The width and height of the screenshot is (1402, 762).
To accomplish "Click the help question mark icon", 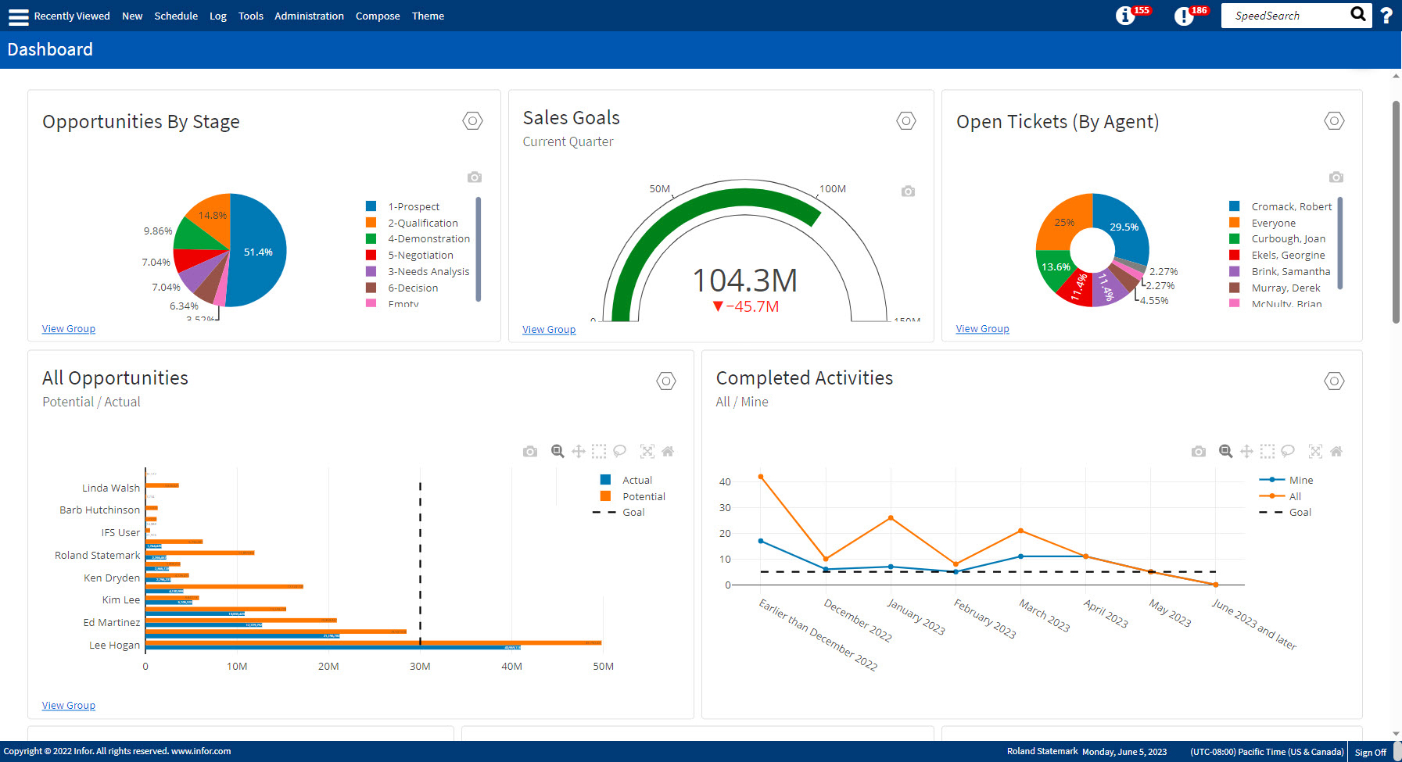I will (x=1386, y=15).
